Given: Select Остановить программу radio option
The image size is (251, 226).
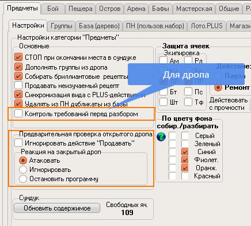Looking at the screenshot, I should tap(23, 179).
